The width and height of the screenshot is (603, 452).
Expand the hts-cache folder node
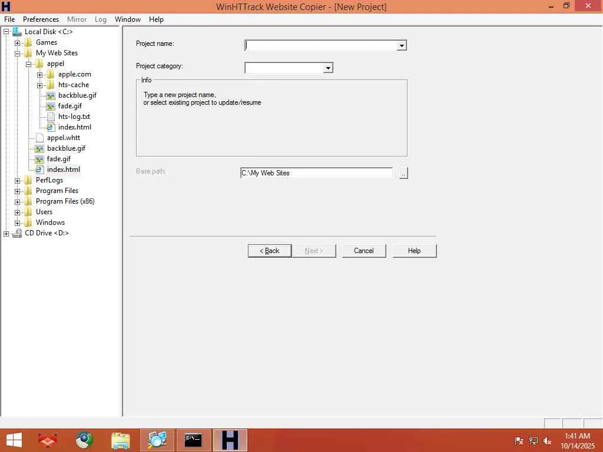[x=39, y=85]
